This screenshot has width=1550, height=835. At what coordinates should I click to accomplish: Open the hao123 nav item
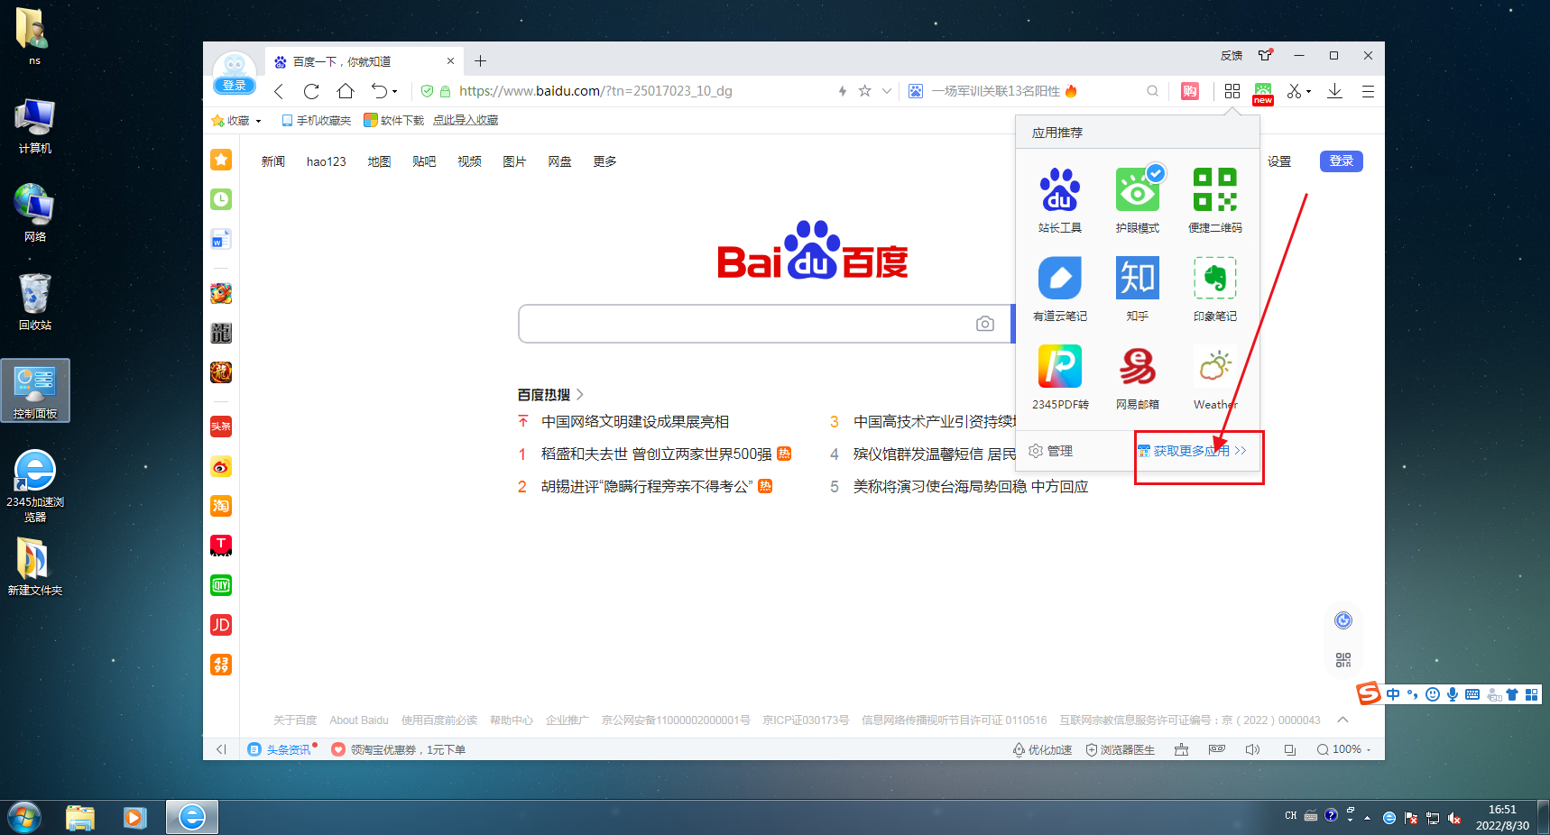pyautogui.click(x=327, y=161)
